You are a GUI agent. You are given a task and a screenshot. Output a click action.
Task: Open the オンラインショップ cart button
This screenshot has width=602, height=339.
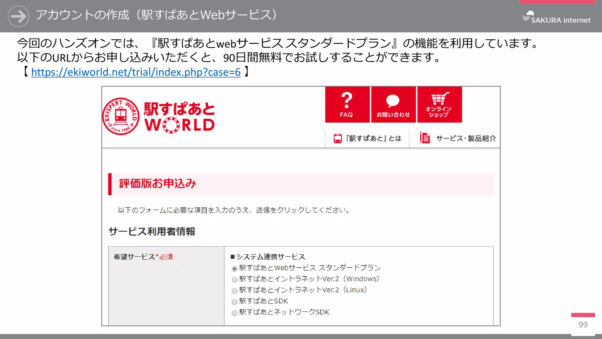coord(439,104)
